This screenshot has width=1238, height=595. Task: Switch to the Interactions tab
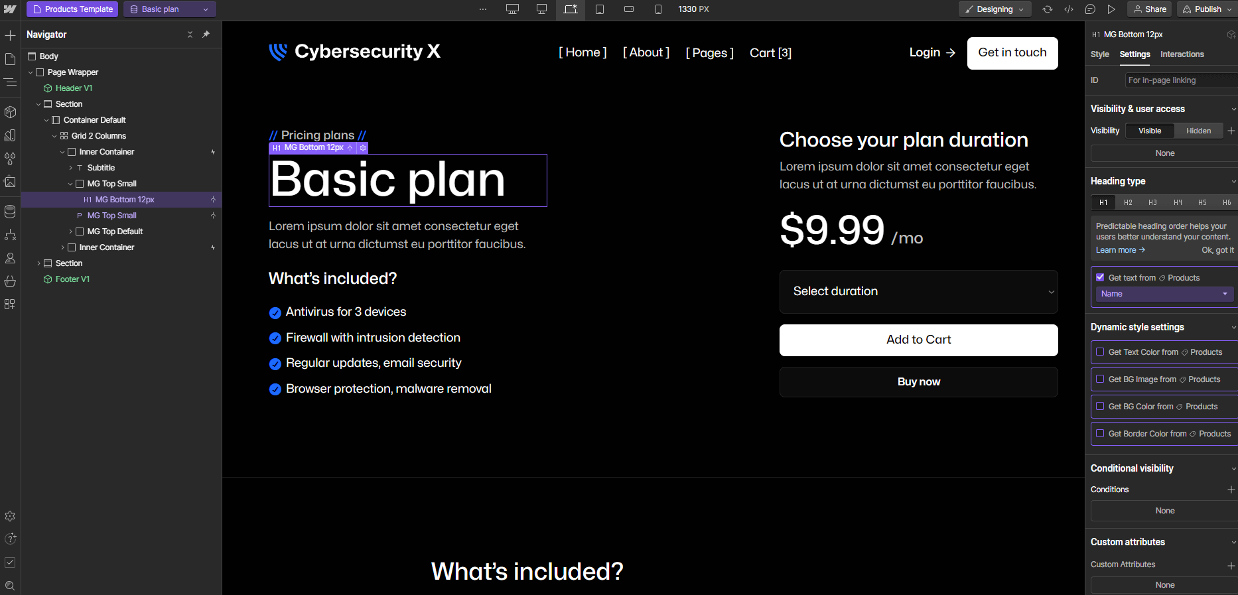[x=1182, y=54]
